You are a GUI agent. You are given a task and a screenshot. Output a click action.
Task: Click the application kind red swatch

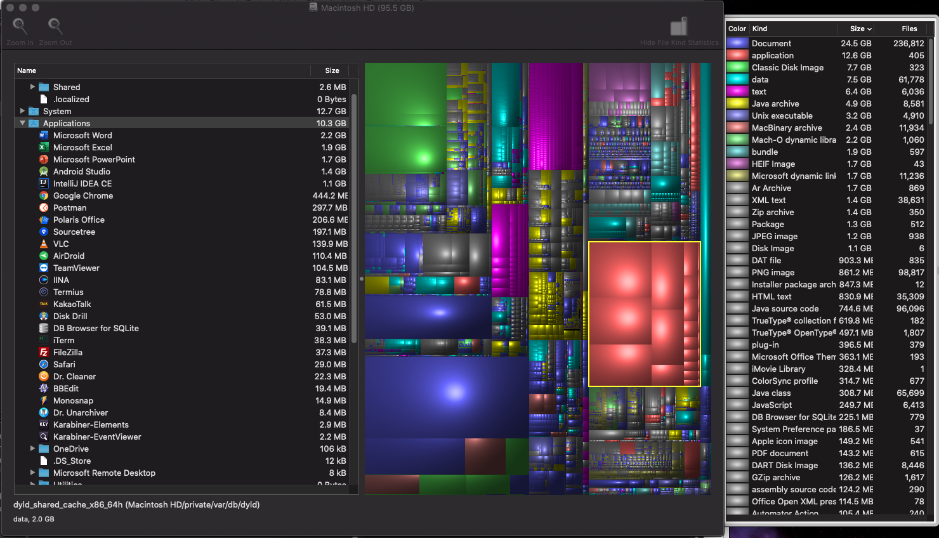[x=737, y=55]
